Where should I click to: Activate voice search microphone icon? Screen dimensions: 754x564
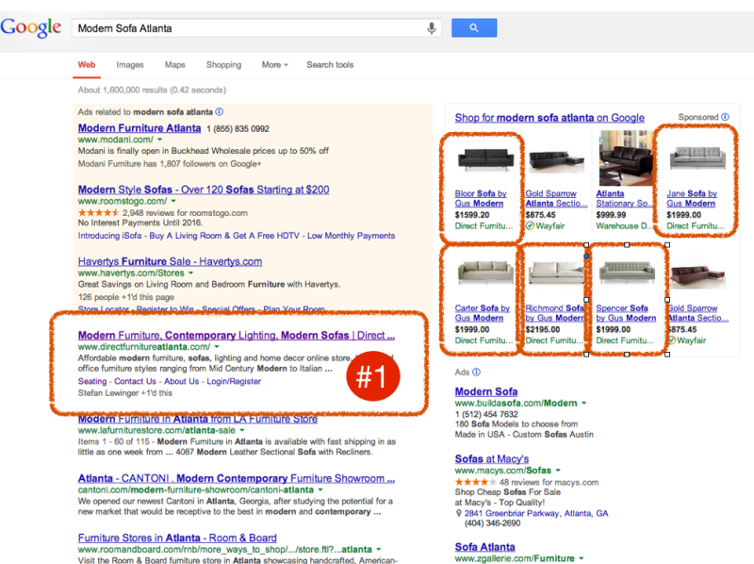click(x=432, y=28)
